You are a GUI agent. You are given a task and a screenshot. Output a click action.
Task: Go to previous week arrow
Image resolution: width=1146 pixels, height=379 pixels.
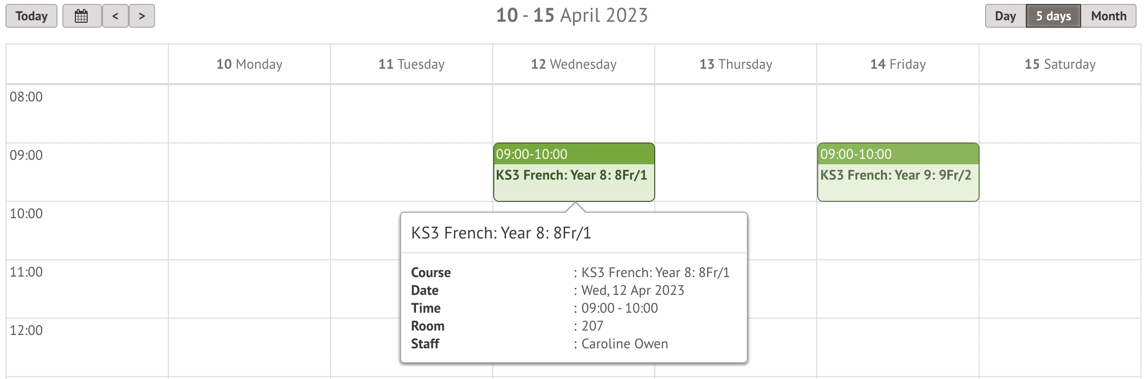click(115, 16)
